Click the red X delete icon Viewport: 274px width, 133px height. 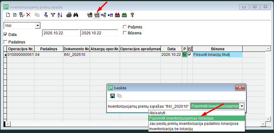pyautogui.click(x=29, y=15)
